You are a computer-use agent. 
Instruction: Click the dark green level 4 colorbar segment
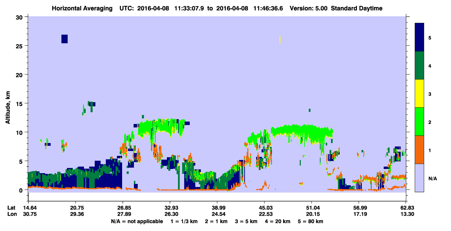(419, 65)
